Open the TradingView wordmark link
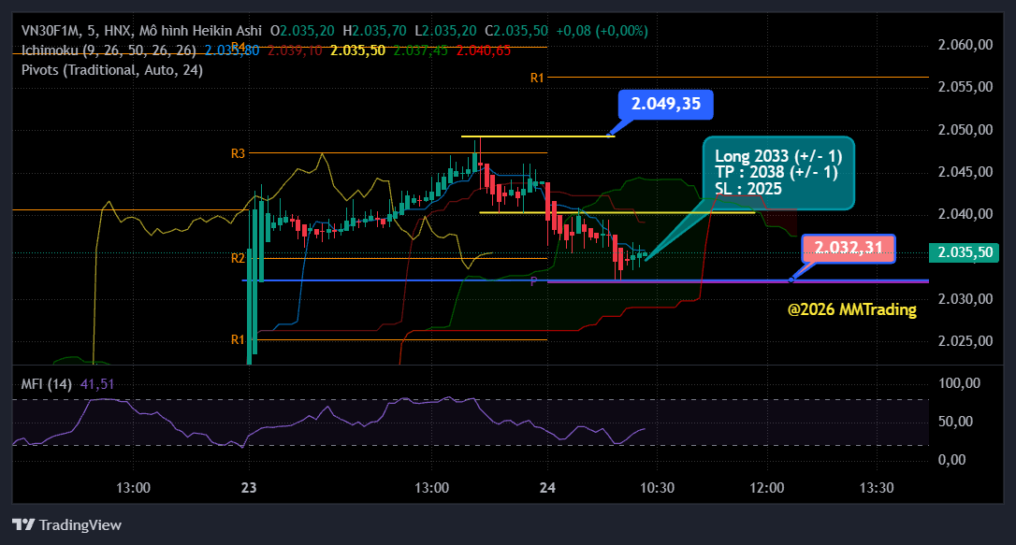The height and width of the screenshot is (545, 1016). [x=80, y=525]
